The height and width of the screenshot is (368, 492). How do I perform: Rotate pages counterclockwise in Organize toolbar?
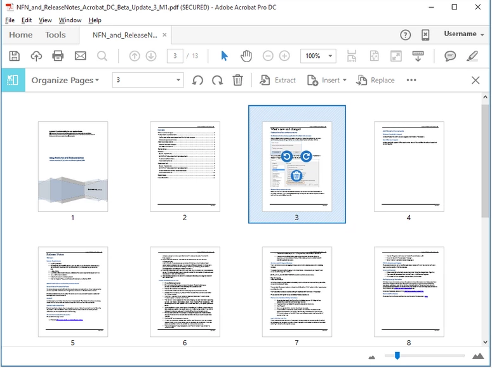[x=197, y=81]
